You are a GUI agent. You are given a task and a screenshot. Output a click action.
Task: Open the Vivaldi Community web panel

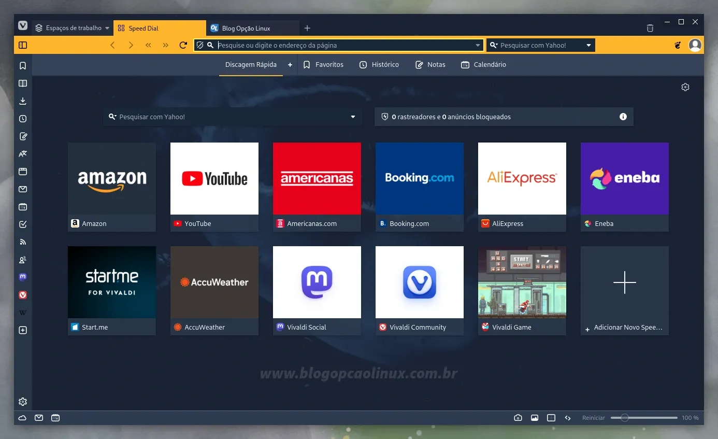tap(23, 295)
